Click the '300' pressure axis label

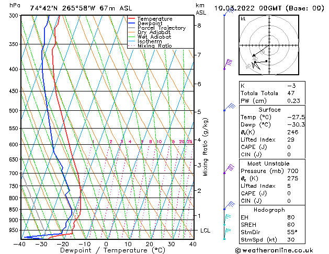click(15, 16)
